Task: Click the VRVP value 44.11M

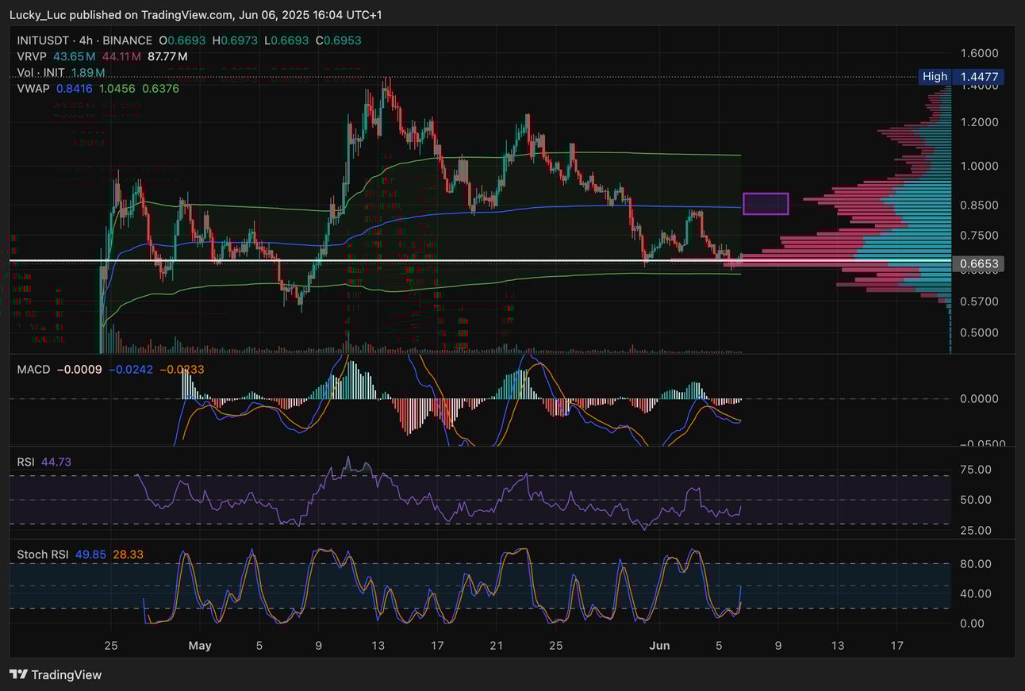Action: pos(121,56)
